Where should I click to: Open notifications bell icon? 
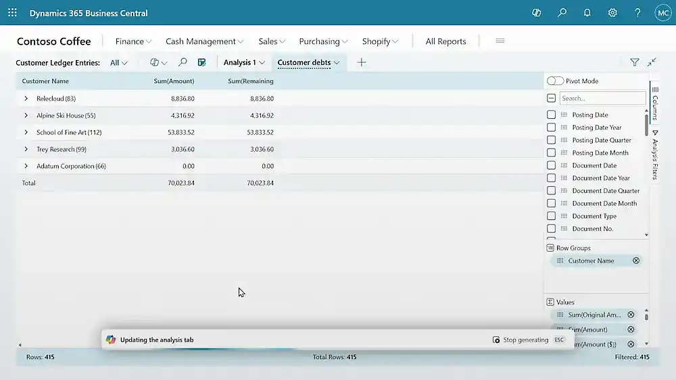(x=587, y=13)
